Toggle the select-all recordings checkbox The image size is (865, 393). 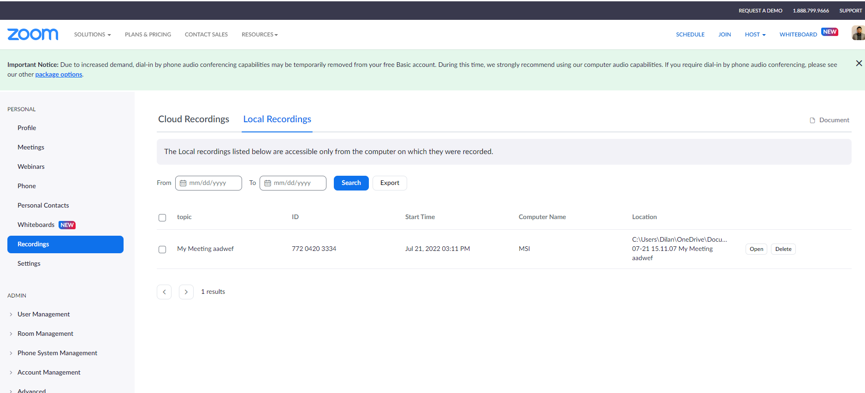coord(162,218)
